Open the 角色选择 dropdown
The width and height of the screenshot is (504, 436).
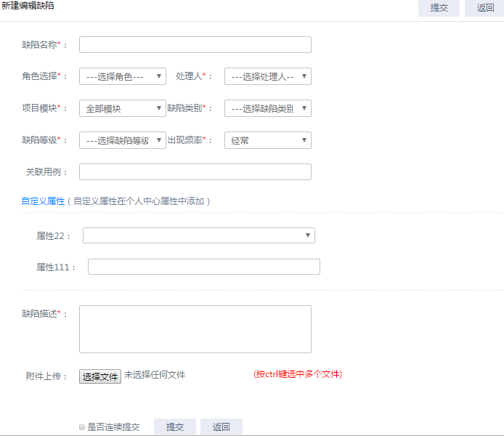tap(122, 76)
